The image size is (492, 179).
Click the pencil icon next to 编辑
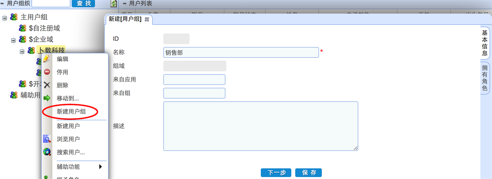(x=47, y=59)
